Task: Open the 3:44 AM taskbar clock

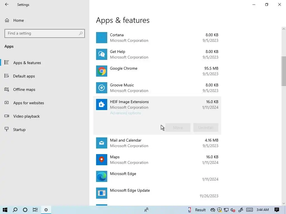Action: pyautogui.click(x=263, y=210)
